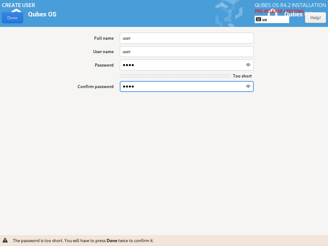
Task: Click the keyboard layout icon
Action: (x=258, y=20)
